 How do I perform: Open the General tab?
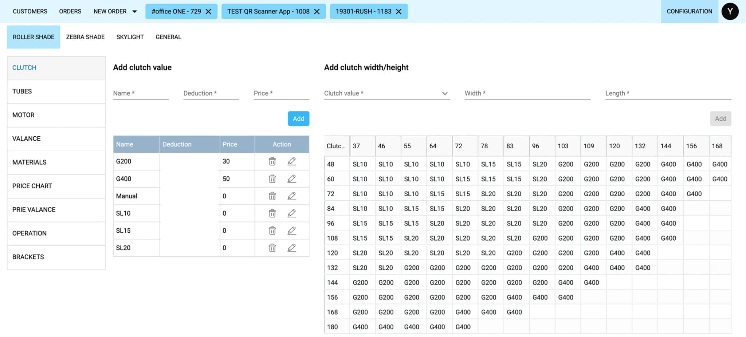(x=168, y=37)
